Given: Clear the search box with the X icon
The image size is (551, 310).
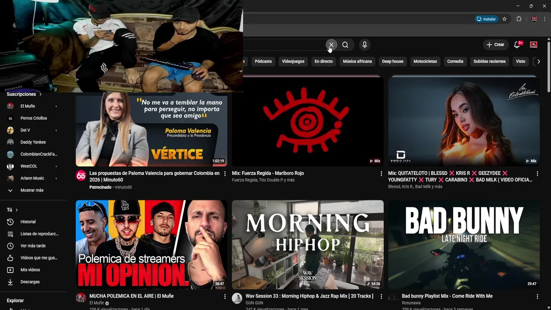Looking at the screenshot, I should coord(331,45).
